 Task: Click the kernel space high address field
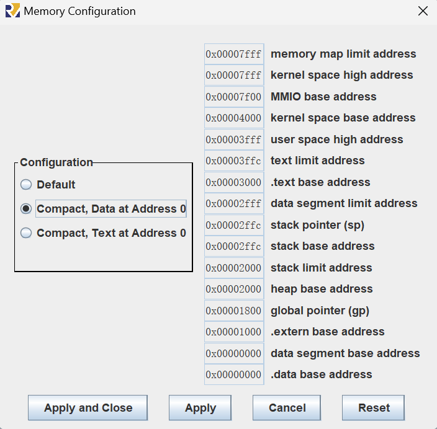tap(234, 75)
